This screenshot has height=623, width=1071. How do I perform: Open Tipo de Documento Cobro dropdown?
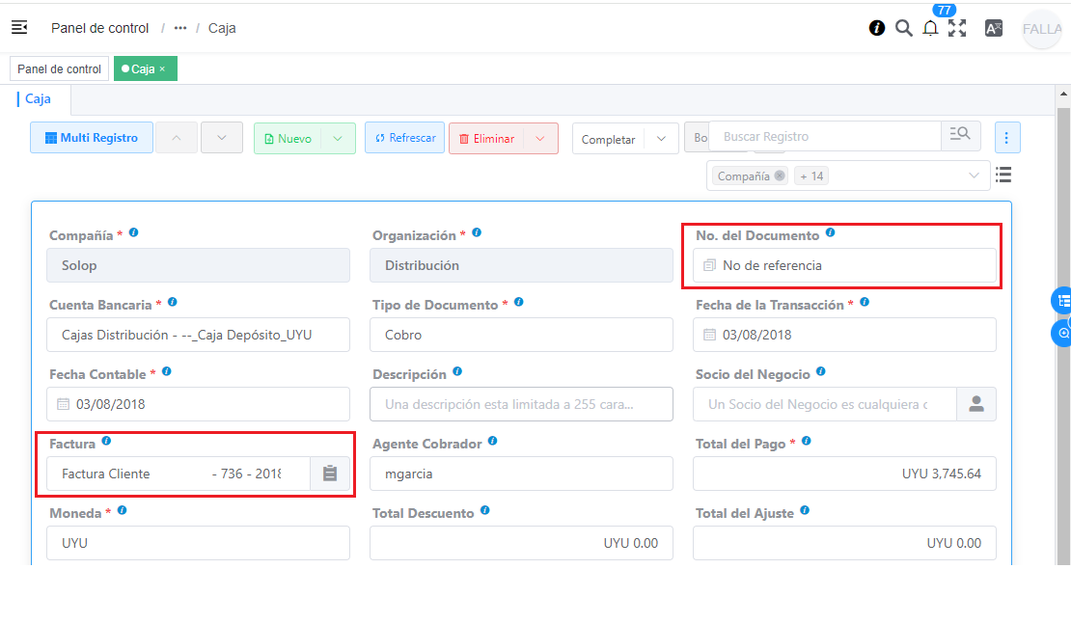[521, 335]
